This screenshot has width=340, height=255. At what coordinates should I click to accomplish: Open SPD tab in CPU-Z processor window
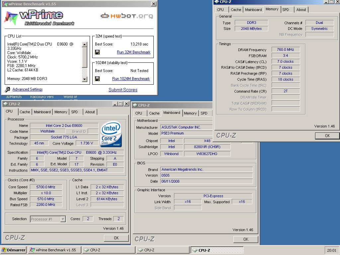(x=74, y=112)
